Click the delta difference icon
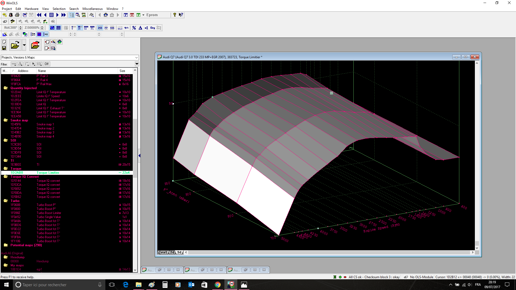516x290 pixels. point(140,28)
